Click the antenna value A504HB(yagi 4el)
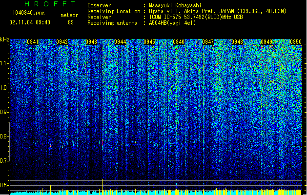This screenshot has width=307, height=195. pos(172,23)
